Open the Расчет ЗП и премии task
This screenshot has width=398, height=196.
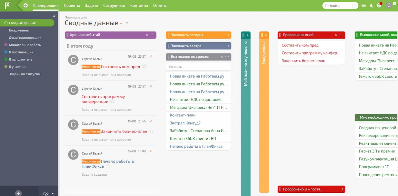(377, 151)
